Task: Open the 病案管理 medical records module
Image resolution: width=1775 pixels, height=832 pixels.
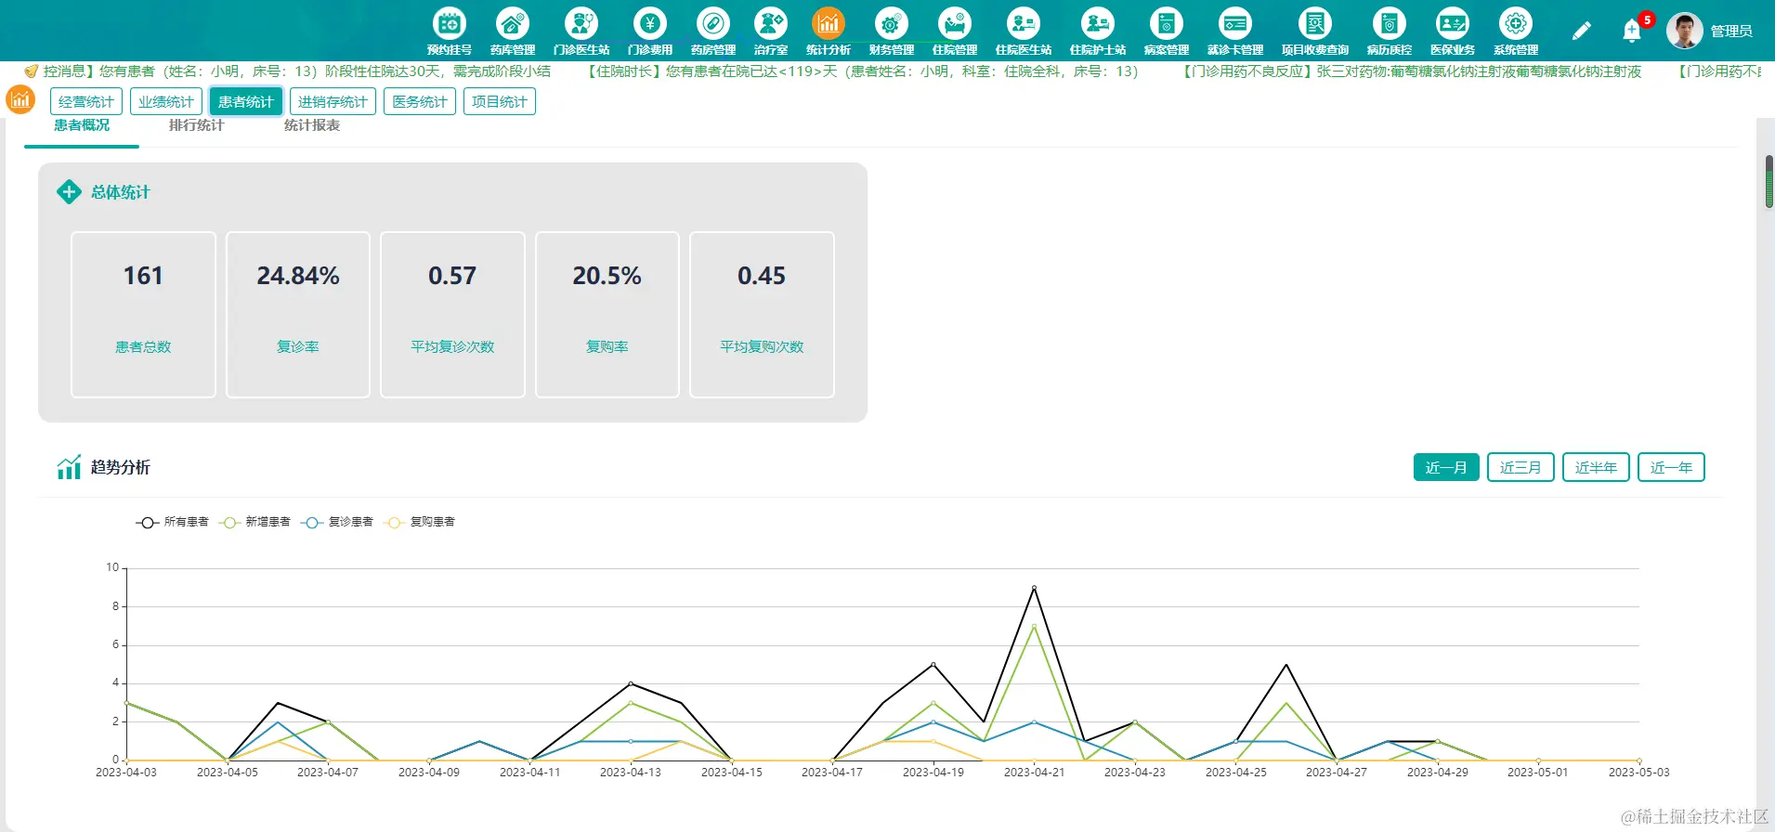Action: 1167,32
